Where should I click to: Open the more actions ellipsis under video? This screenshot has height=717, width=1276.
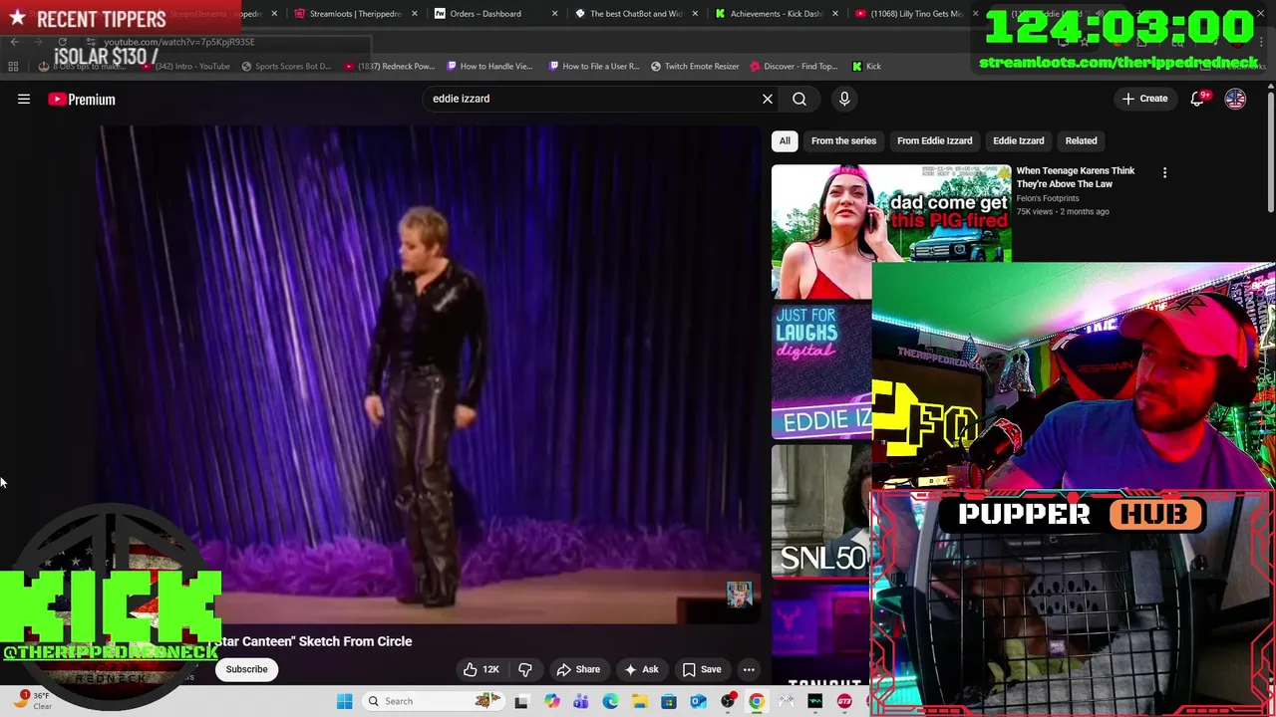coord(749,669)
